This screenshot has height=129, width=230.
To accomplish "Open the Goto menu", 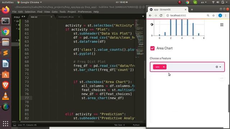I will click(55, 12).
